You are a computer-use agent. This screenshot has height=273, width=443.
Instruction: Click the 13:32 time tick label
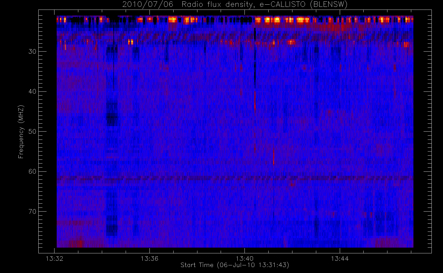(54, 259)
